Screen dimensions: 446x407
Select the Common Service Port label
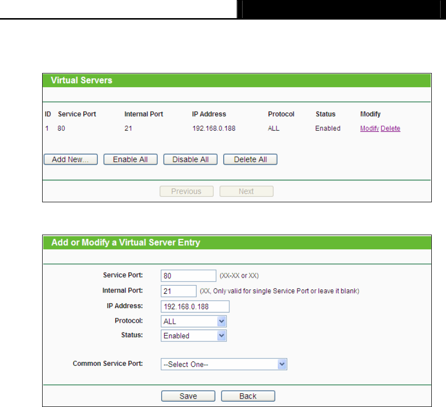pyautogui.click(x=108, y=363)
